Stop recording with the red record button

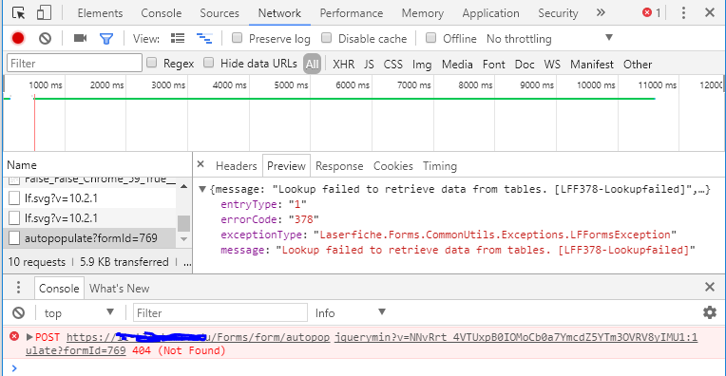coord(18,38)
